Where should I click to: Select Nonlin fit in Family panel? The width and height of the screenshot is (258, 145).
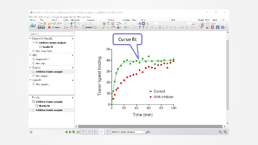44,106
